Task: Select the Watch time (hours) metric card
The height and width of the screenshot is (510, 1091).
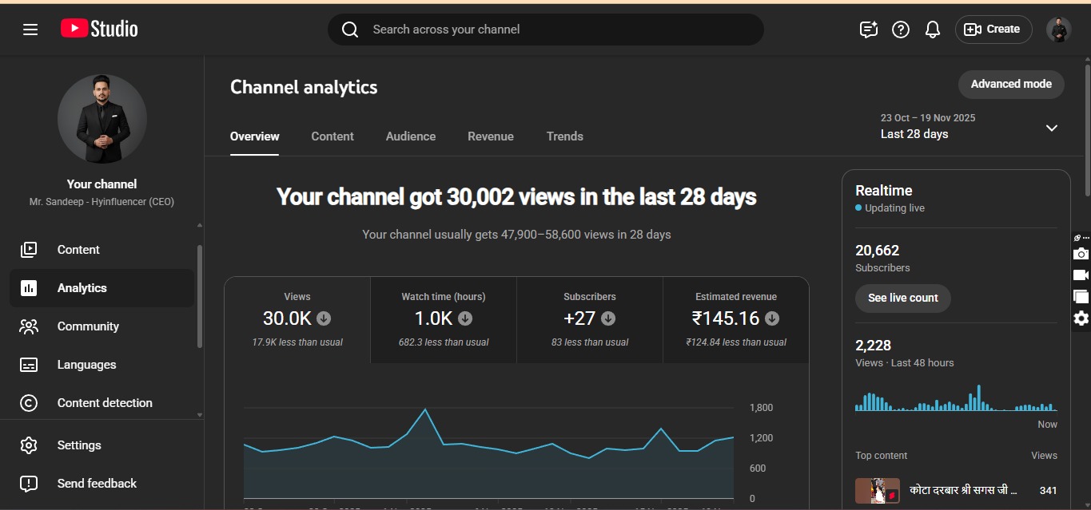Action: (444, 319)
